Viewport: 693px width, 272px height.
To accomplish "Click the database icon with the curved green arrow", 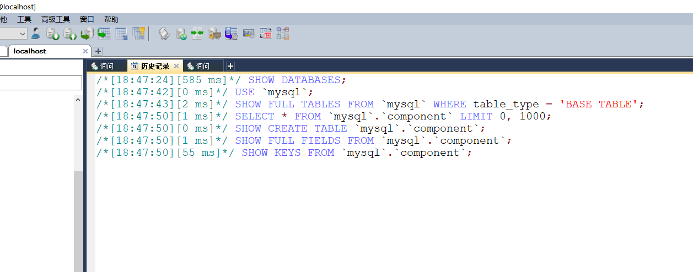I will [x=87, y=34].
